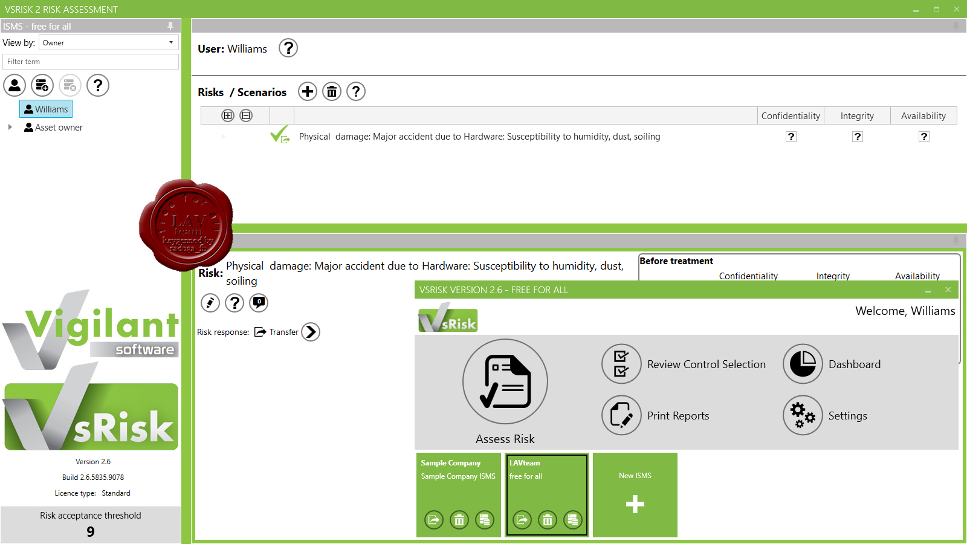Click the Availability question mark value

pos(924,137)
